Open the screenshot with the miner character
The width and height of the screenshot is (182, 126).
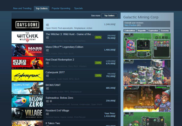tap(147, 99)
